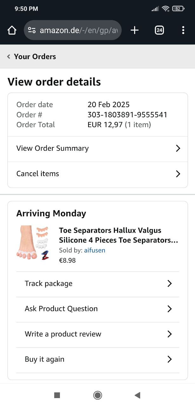Viewport: 195px width, 407px height.
Task: Tap the amazon.de address bar
Action: 76,30
